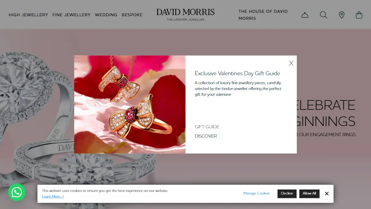Viewport: 371px width, 209px height.
Task: Open The House of David Morris menu
Action: (x=263, y=15)
